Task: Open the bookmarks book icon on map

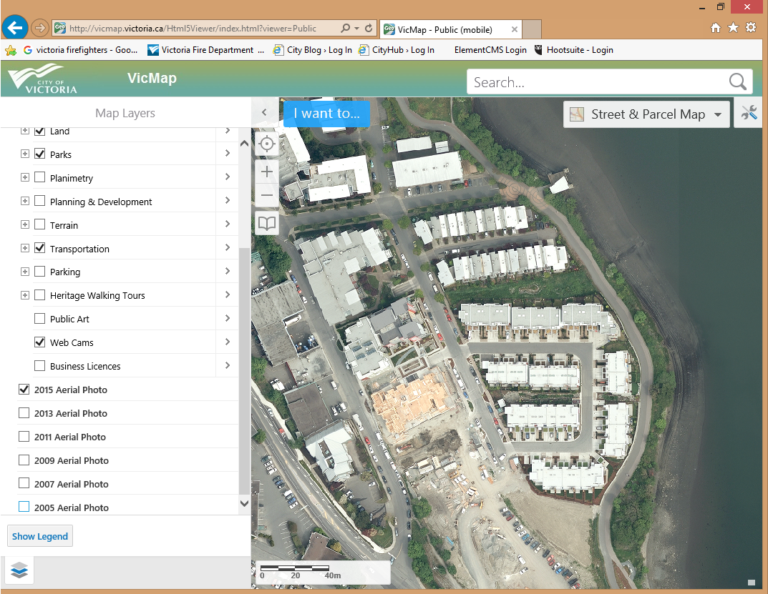Action: (267, 224)
